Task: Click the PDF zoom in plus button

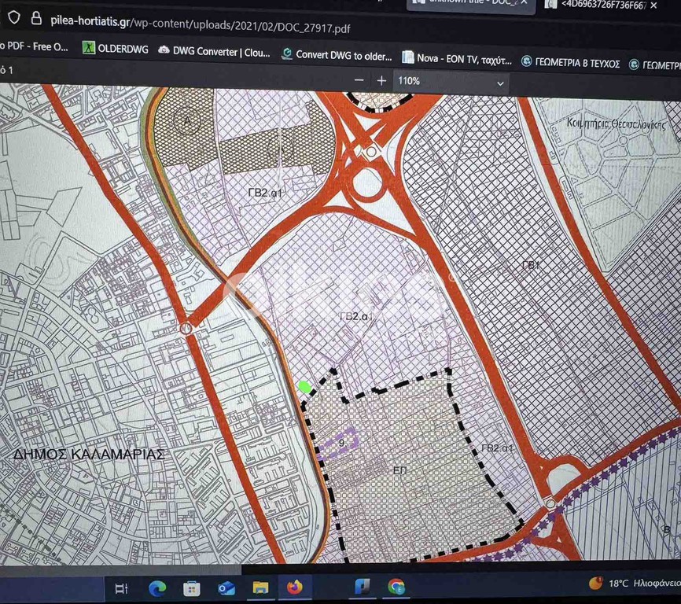Action: tap(381, 81)
